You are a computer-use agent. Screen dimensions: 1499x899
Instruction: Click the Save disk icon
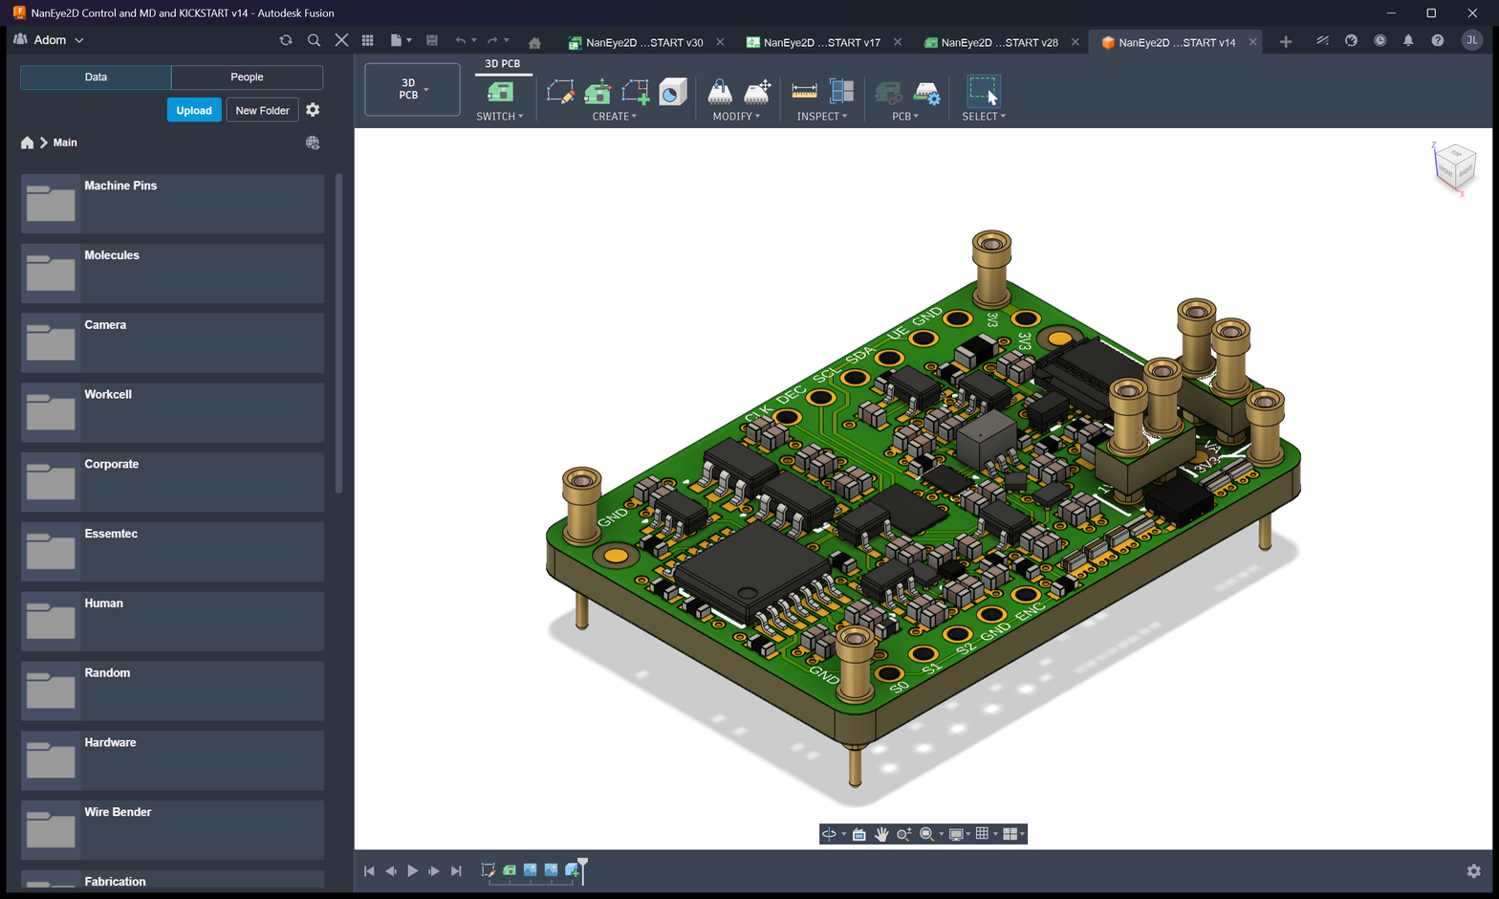pyautogui.click(x=432, y=40)
